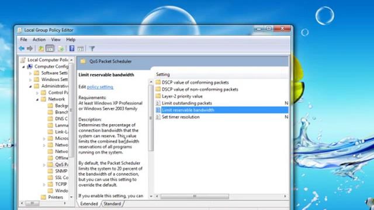The width and height of the screenshot is (374, 210).
Task: Switch to the Standard tab
Action: tap(112, 204)
